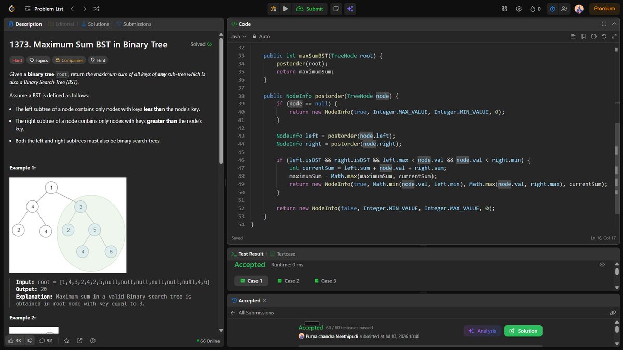
Task: Click the bookmark icon in code toolbar
Action: click(584, 36)
